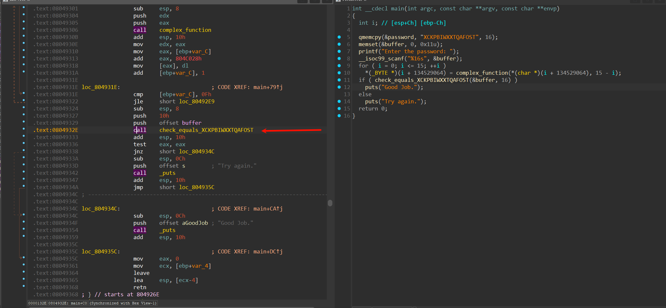The width and height of the screenshot is (666, 308).
Task: Click the main+DC↑j cross reference
Action: (268, 251)
